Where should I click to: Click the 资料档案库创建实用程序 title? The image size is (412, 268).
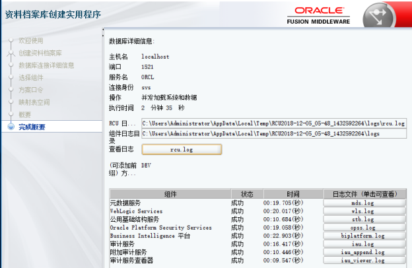coord(53,14)
